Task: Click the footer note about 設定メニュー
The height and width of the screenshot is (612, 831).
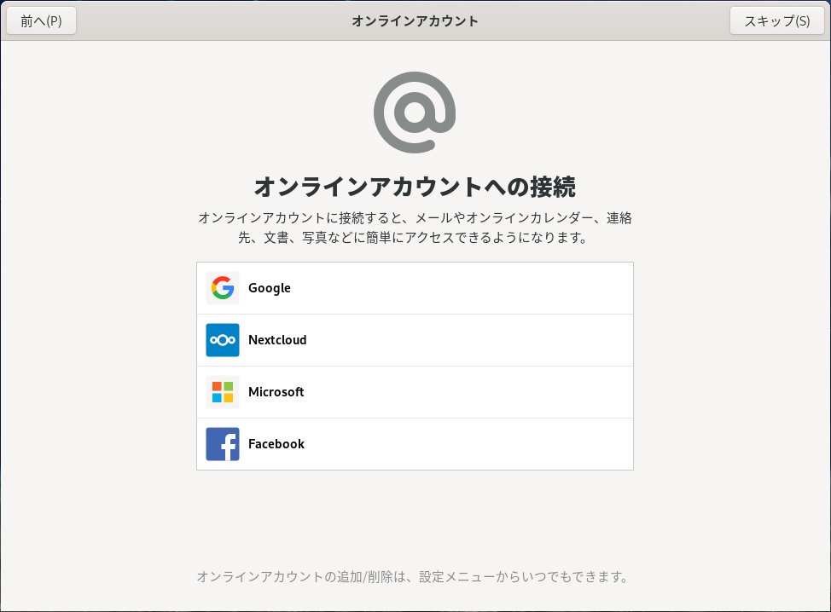Action: (413, 576)
